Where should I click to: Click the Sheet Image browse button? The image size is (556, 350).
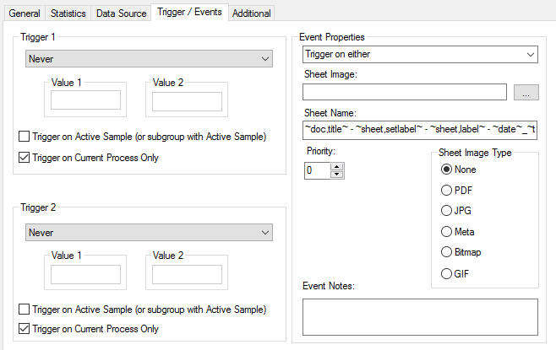[x=525, y=93]
